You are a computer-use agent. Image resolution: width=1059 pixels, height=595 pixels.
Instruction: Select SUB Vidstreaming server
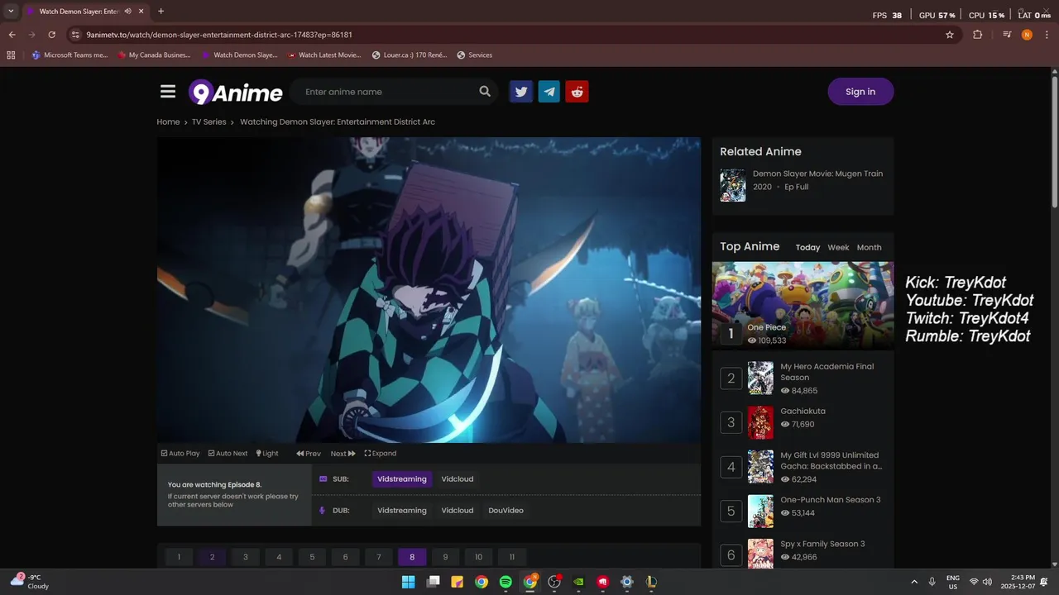coord(402,479)
